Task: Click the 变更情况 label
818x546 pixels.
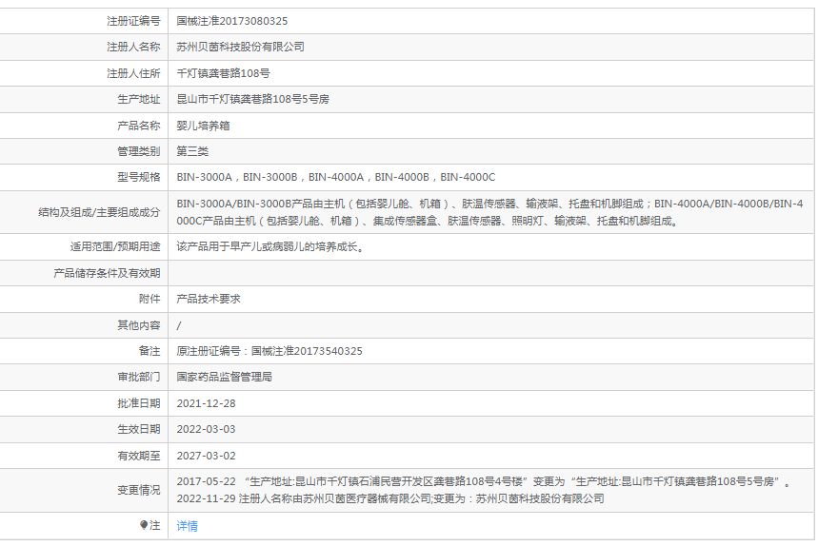Action: [x=139, y=490]
